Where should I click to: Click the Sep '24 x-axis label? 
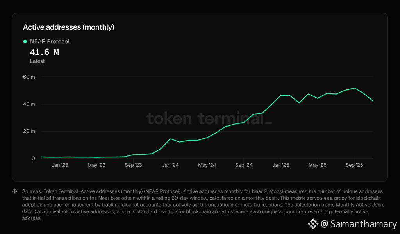point(244,165)
